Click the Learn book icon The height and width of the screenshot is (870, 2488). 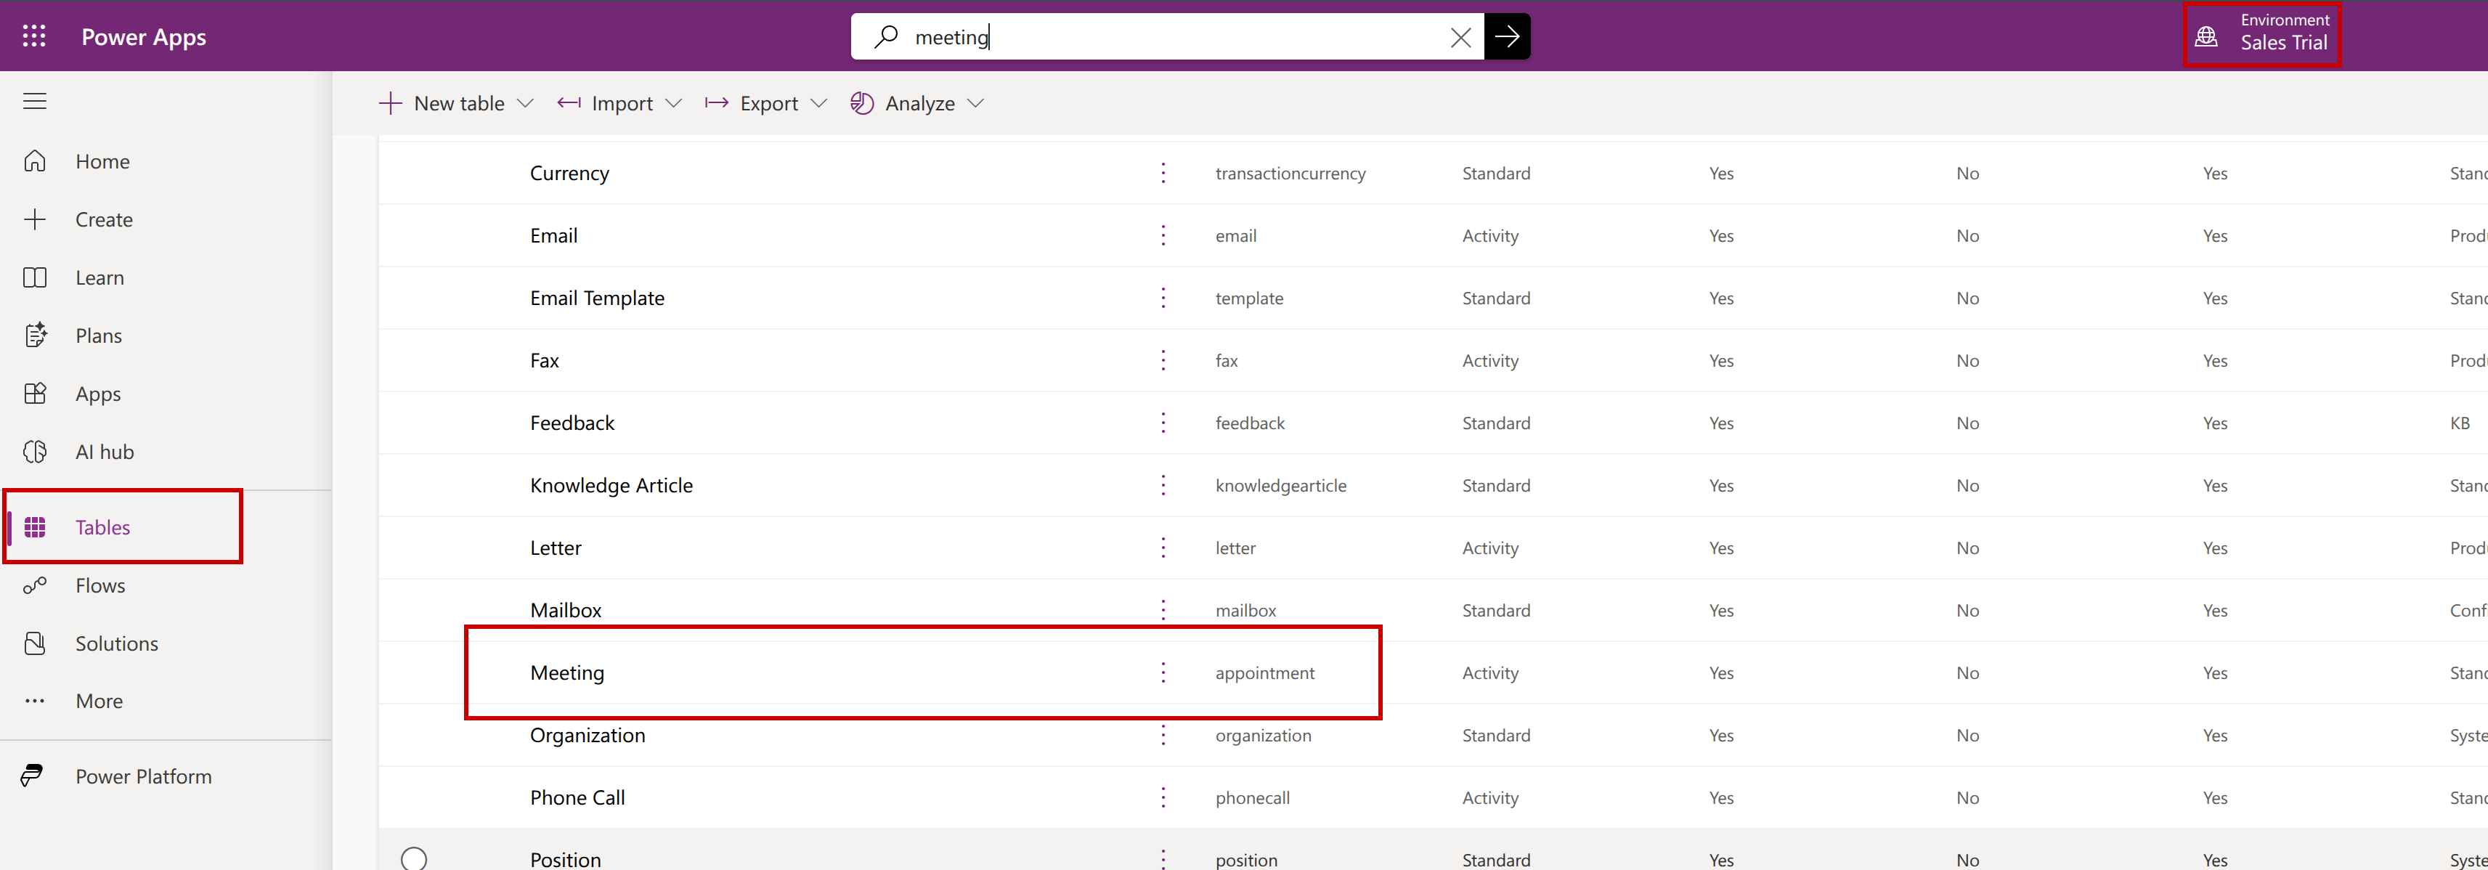[x=35, y=277]
